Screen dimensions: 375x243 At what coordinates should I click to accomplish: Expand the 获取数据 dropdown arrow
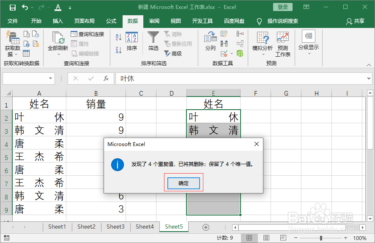tap(16, 55)
